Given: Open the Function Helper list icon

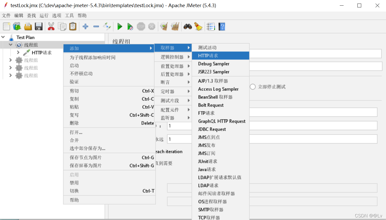Looking at the screenshot, I should [x=211, y=27].
